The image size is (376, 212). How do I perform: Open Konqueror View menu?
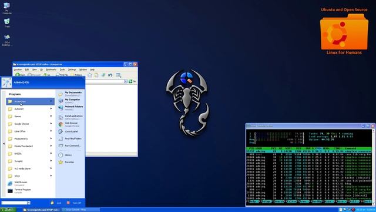35,69
